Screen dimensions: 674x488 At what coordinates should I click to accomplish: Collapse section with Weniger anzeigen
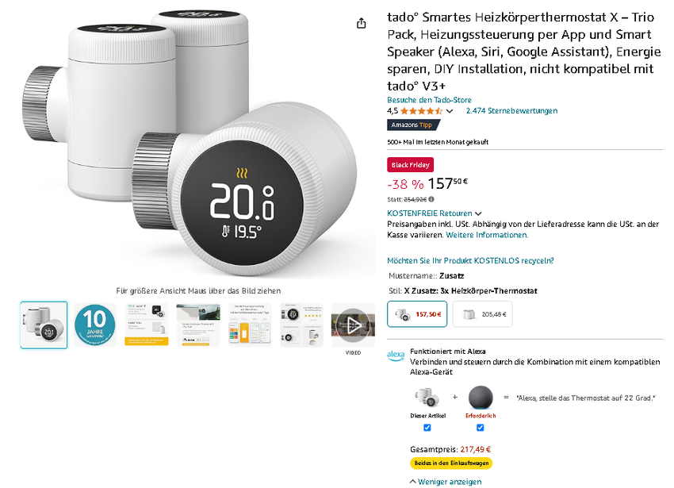[x=446, y=482]
